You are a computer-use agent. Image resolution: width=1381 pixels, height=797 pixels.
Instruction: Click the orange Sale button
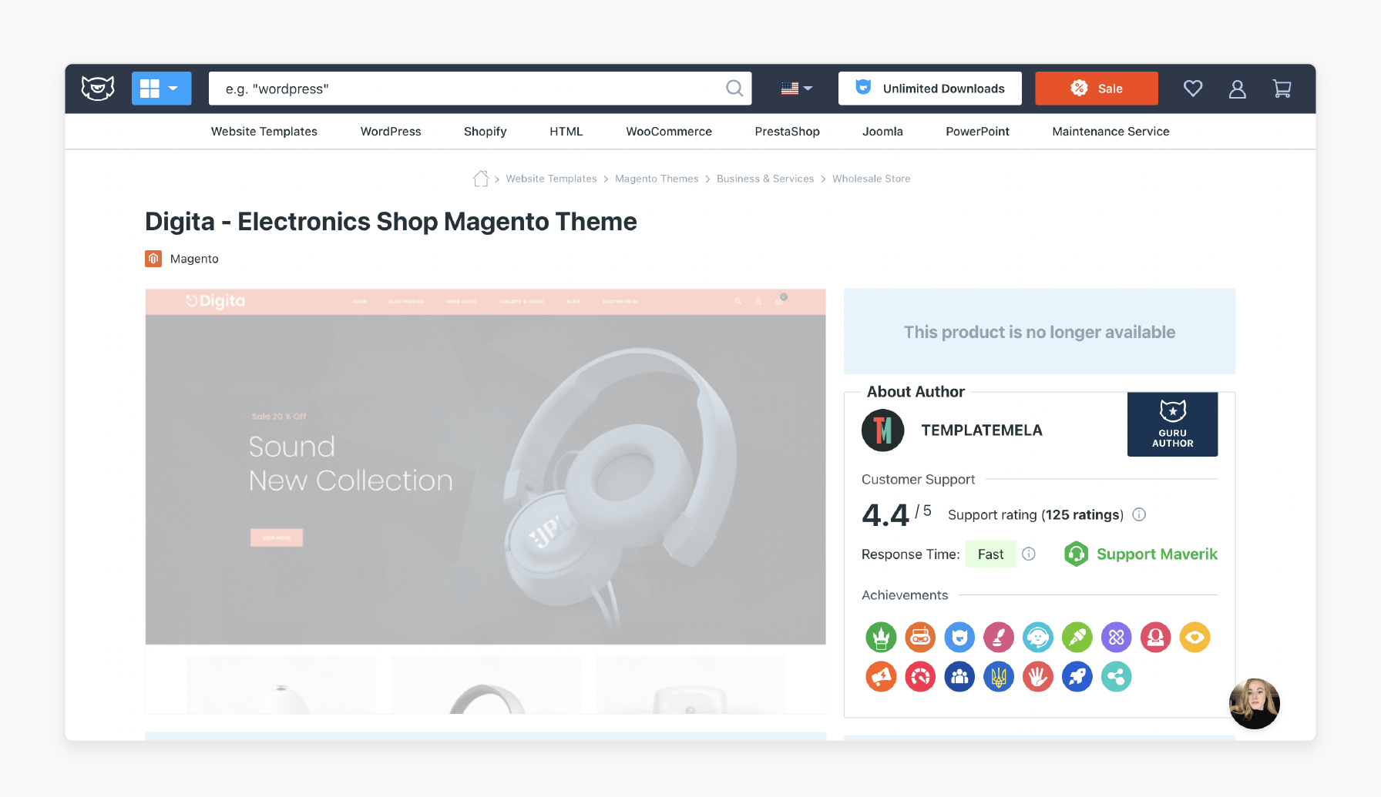point(1097,89)
